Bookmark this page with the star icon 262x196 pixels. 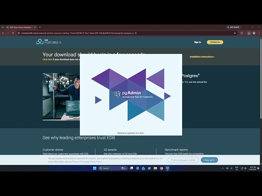[x=235, y=33]
